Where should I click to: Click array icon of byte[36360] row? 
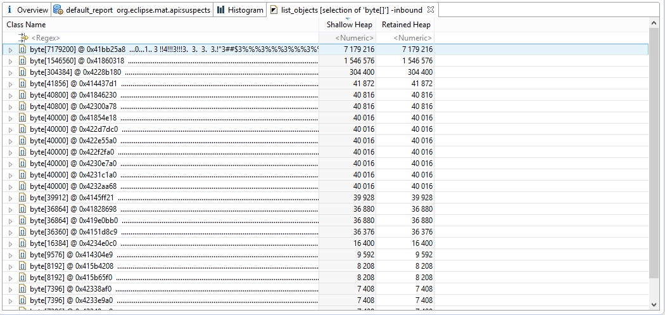tap(22, 232)
